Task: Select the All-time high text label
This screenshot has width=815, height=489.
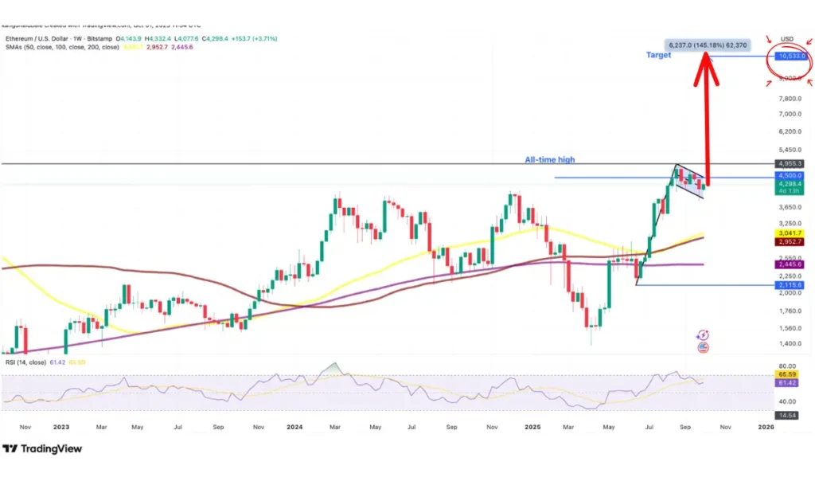Action: pyautogui.click(x=551, y=160)
